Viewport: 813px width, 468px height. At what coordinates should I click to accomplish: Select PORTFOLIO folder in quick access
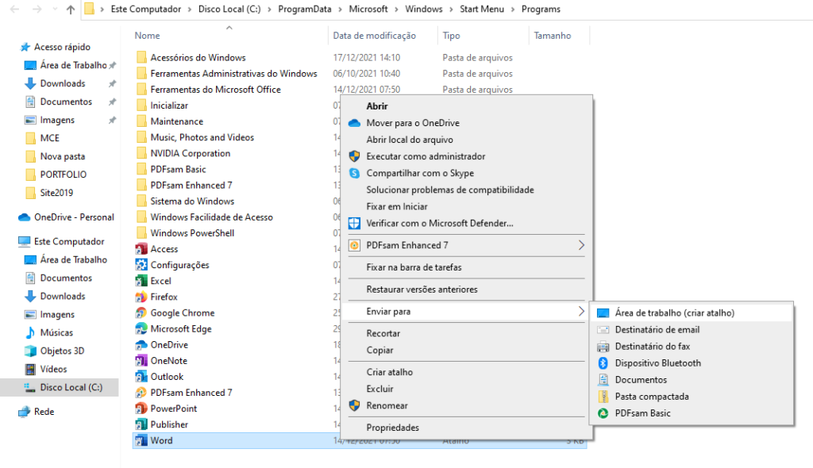point(64,175)
